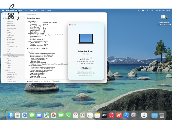Open Spotlight search in menu bar
Image resolution: width=172 pixels, height=129 pixels.
coord(148,10)
